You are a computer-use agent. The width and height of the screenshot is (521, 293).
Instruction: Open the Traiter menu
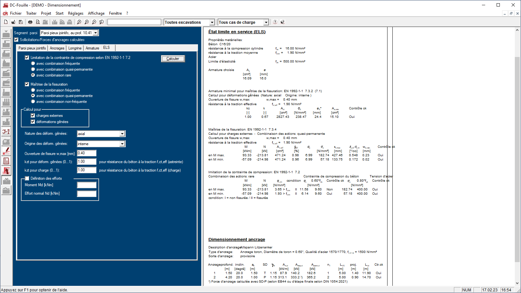pos(31,13)
